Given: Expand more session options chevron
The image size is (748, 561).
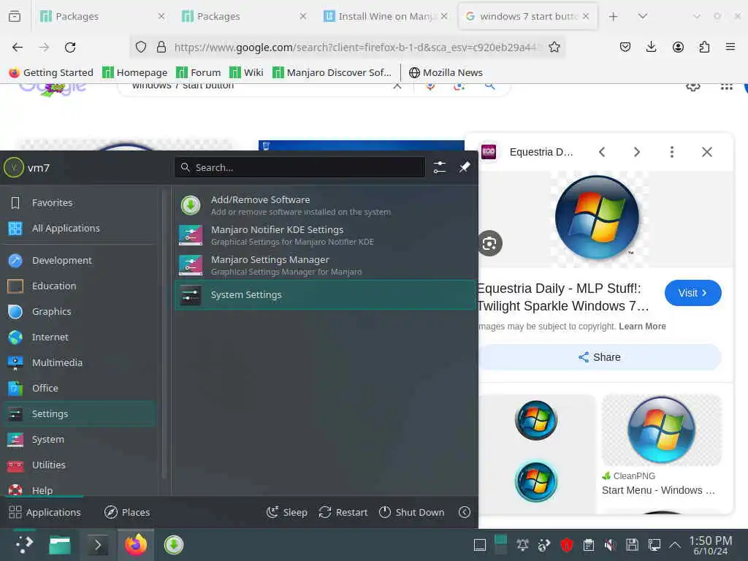Looking at the screenshot, I should pos(464,512).
